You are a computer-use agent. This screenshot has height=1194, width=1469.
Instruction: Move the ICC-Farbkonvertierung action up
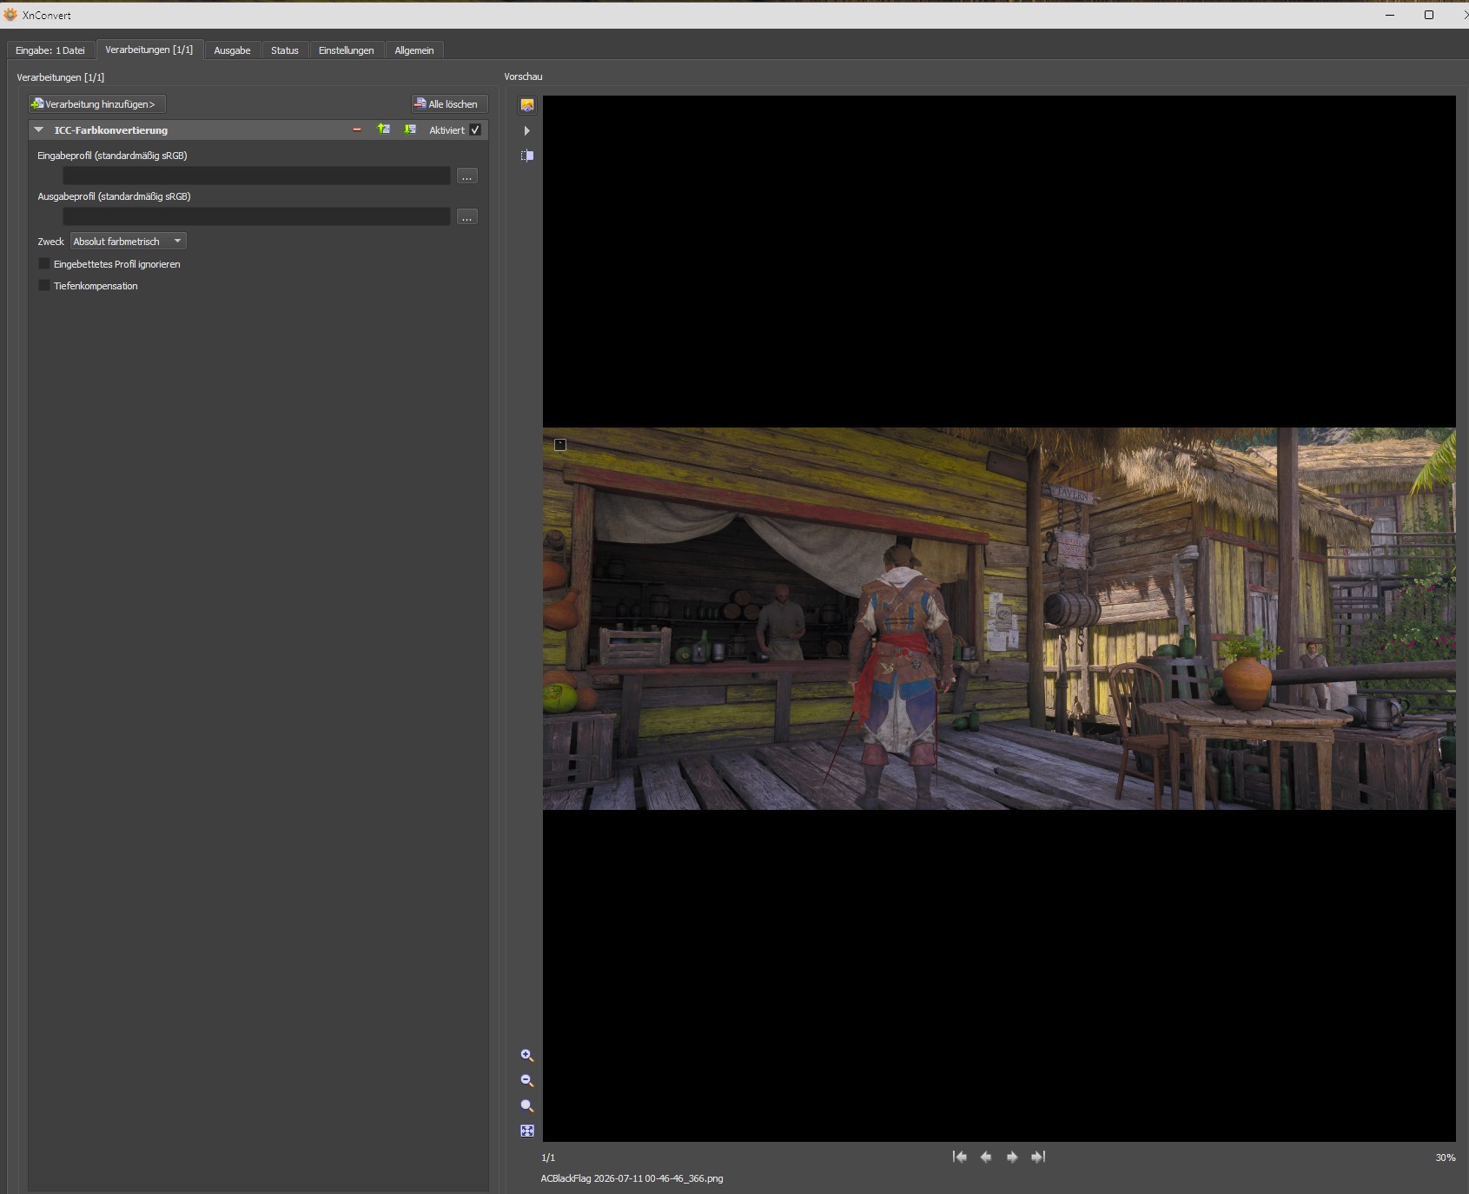pos(383,129)
